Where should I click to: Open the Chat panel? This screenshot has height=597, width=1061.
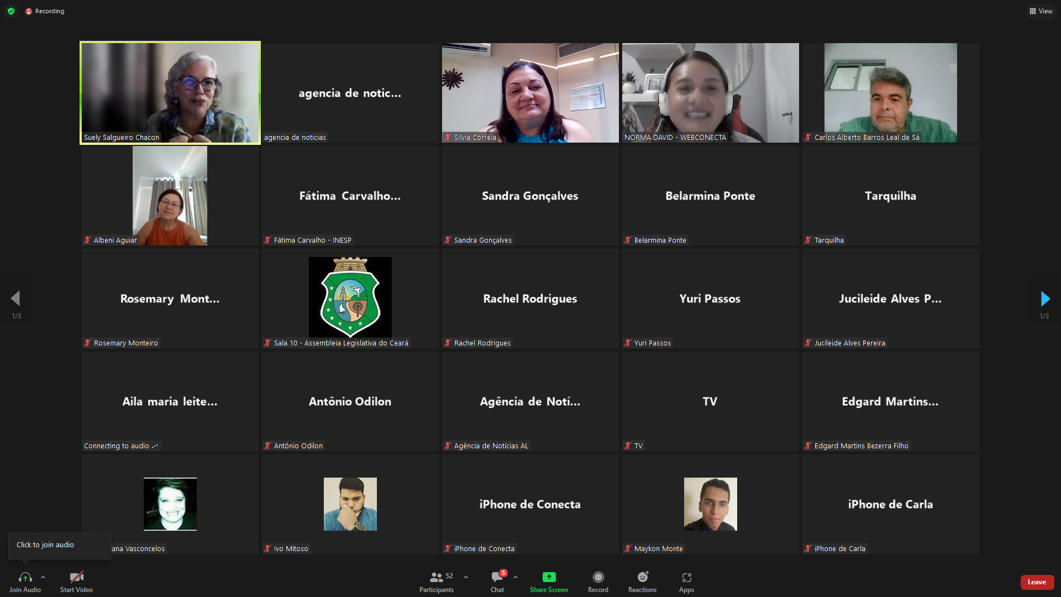497,577
